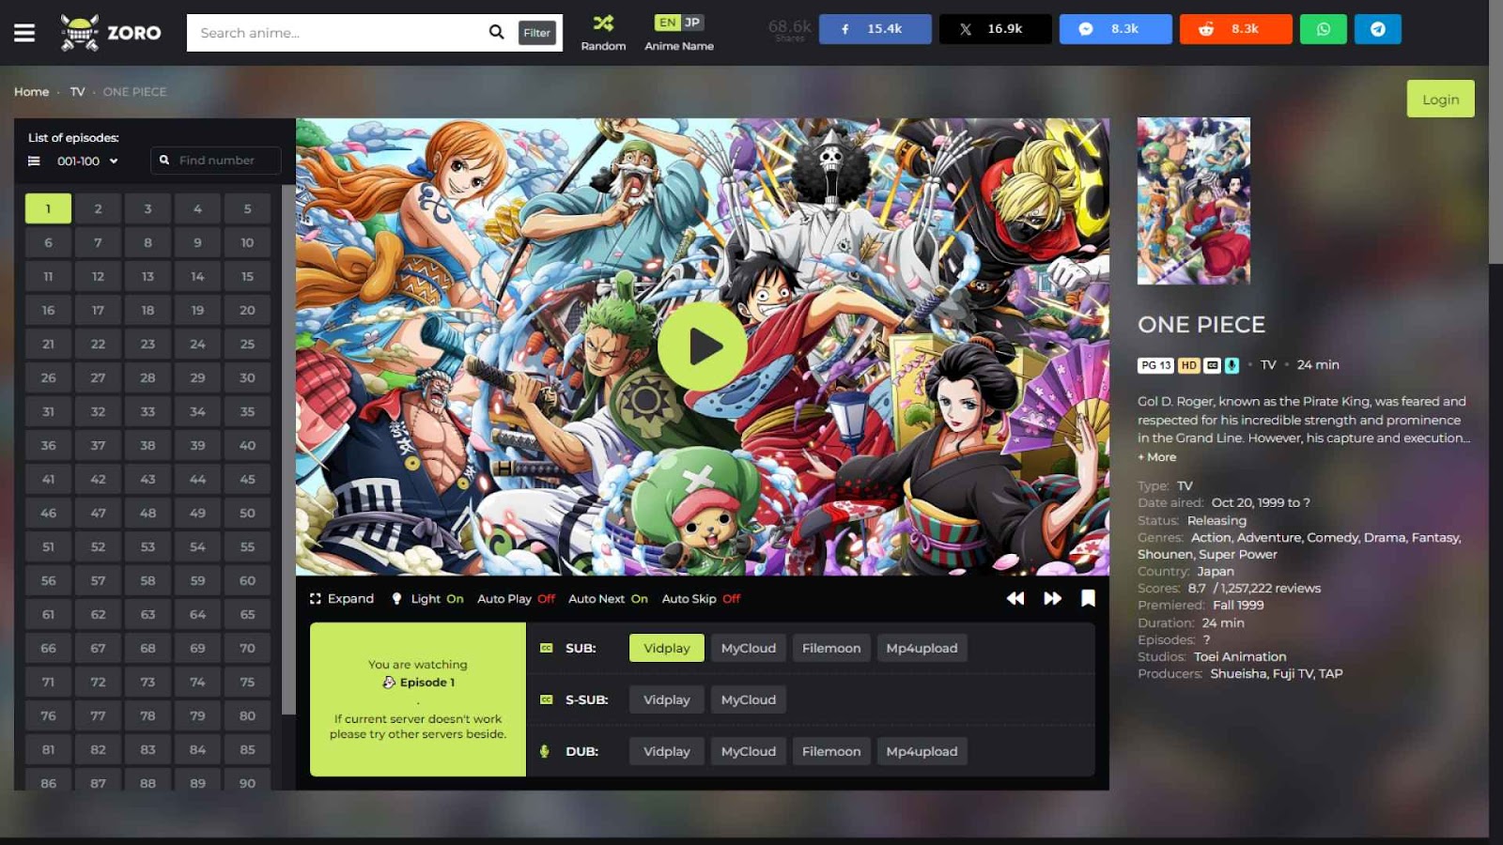Image resolution: width=1503 pixels, height=845 pixels.
Task: Select S-SUB Vidplay server
Action: (667, 699)
